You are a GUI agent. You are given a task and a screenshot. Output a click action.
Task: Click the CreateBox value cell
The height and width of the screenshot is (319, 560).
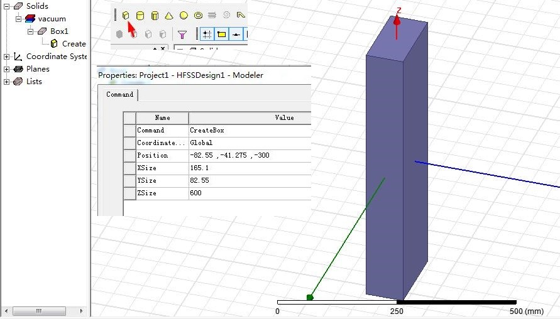tap(250, 130)
